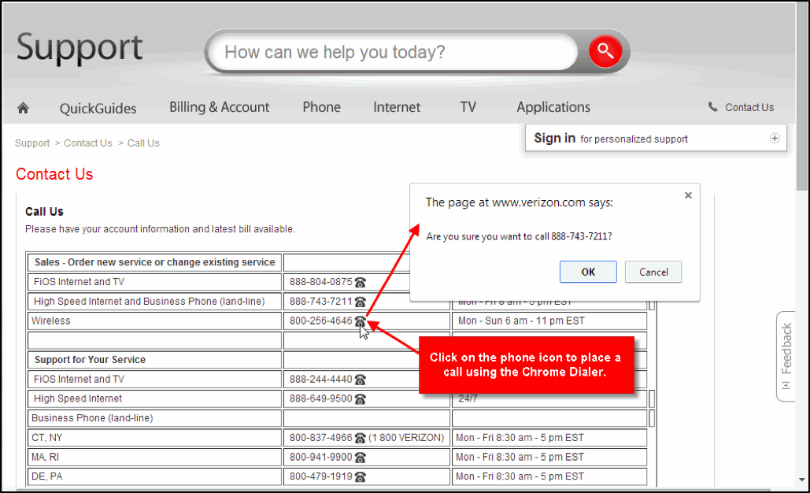Open the Billing & Account menu
810x493 pixels.
coord(219,107)
